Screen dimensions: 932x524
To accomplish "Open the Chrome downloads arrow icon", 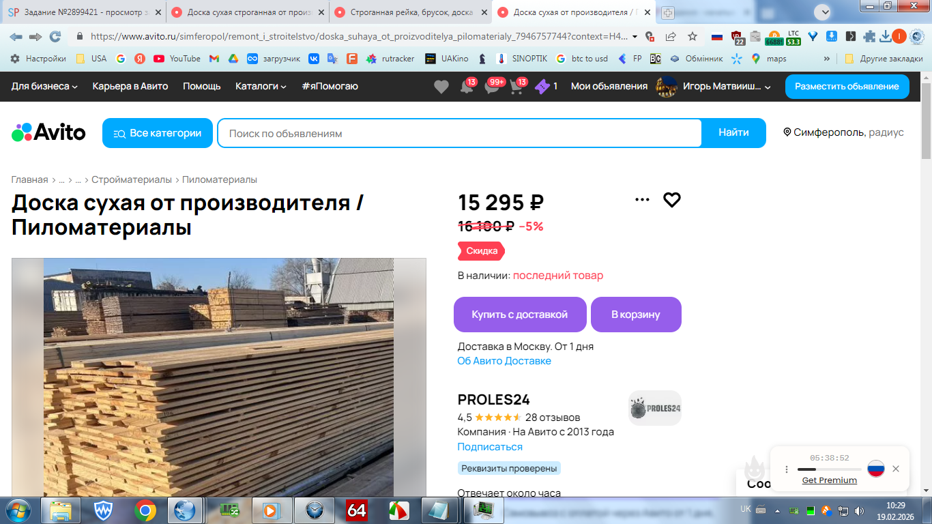I will click(x=886, y=37).
